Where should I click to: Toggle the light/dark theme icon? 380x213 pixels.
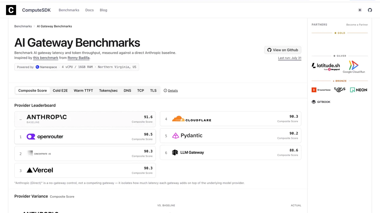click(x=360, y=10)
